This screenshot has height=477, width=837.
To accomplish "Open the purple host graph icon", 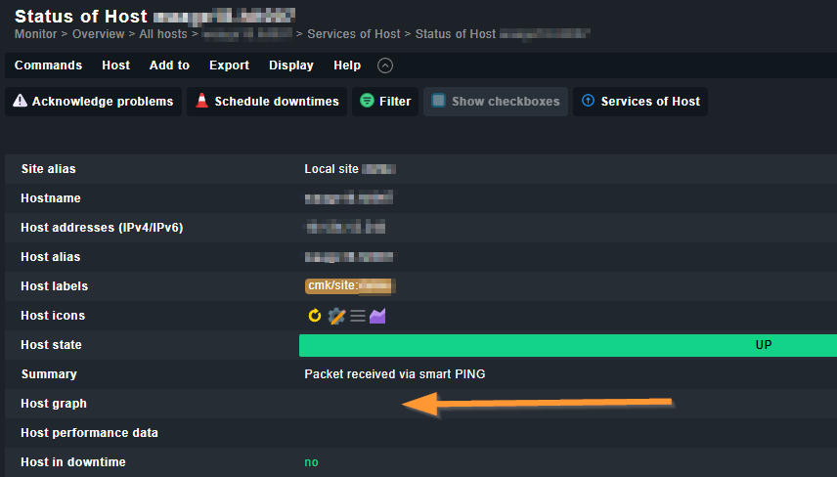I will coord(377,316).
